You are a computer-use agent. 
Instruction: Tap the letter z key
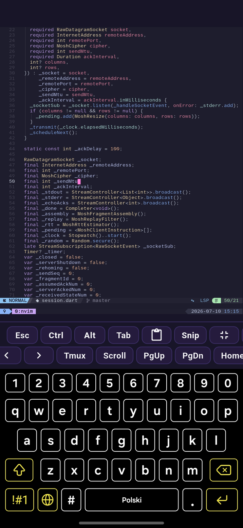[51, 470]
